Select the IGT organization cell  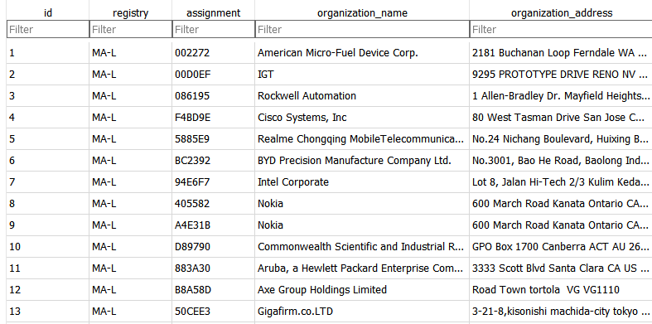(x=362, y=75)
